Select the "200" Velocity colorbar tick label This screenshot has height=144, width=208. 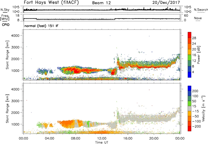tap(195, 91)
